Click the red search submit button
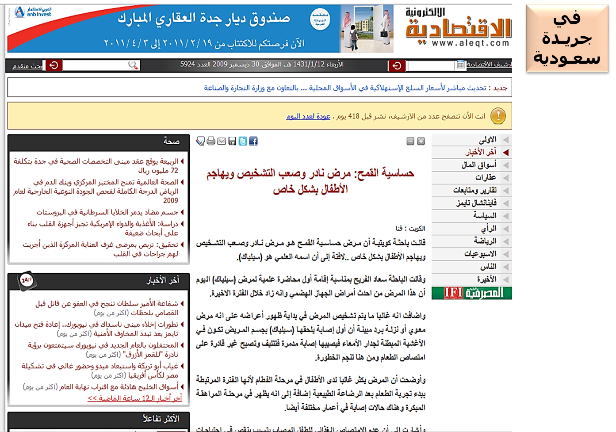The height and width of the screenshot is (432, 616). click(x=54, y=65)
